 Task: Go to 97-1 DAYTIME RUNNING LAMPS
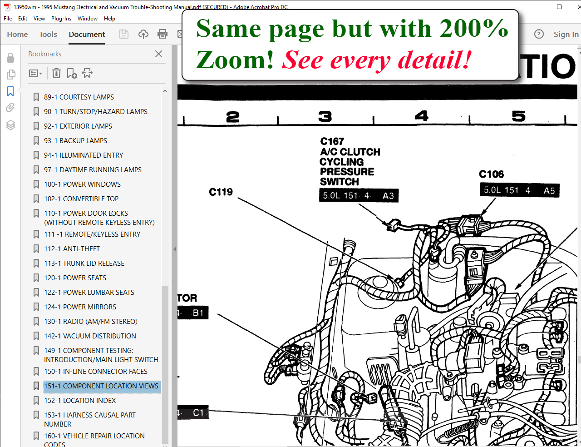[x=93, y=170]
